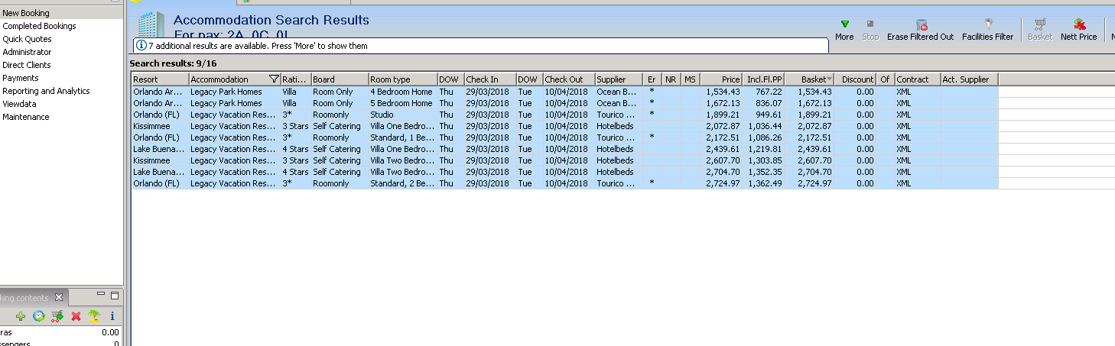Toggle the sort arrow on Basket column header
The height and width of the screenshot is (346, 1115).
coord(829,79)
